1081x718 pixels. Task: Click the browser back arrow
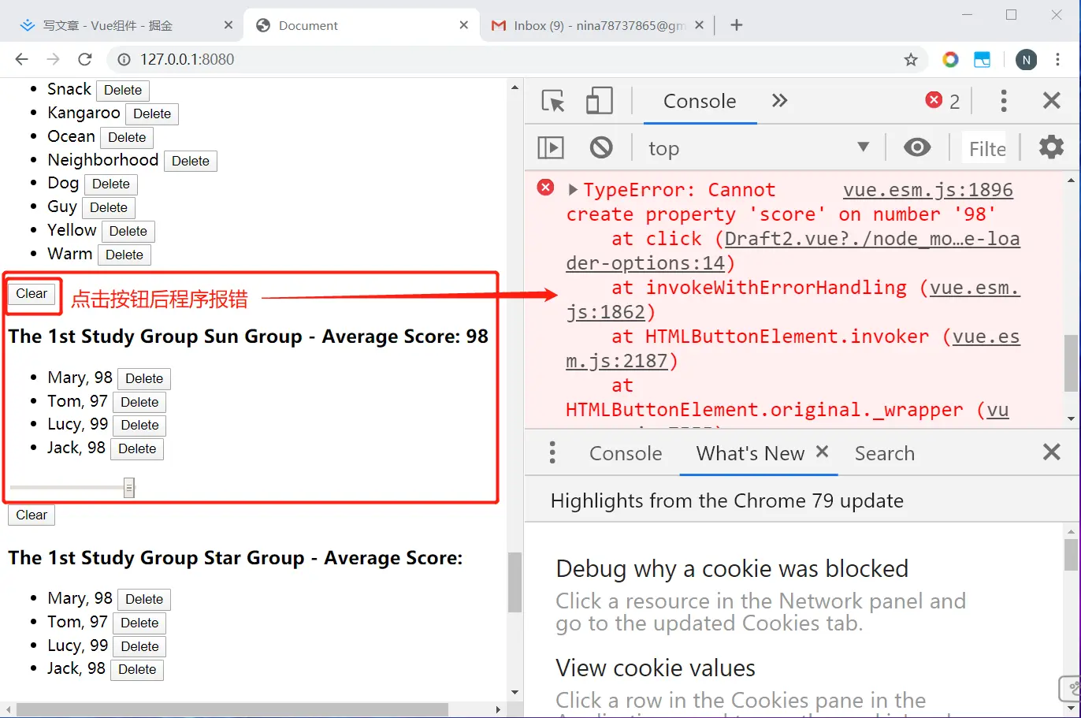(x=21, y=59)
